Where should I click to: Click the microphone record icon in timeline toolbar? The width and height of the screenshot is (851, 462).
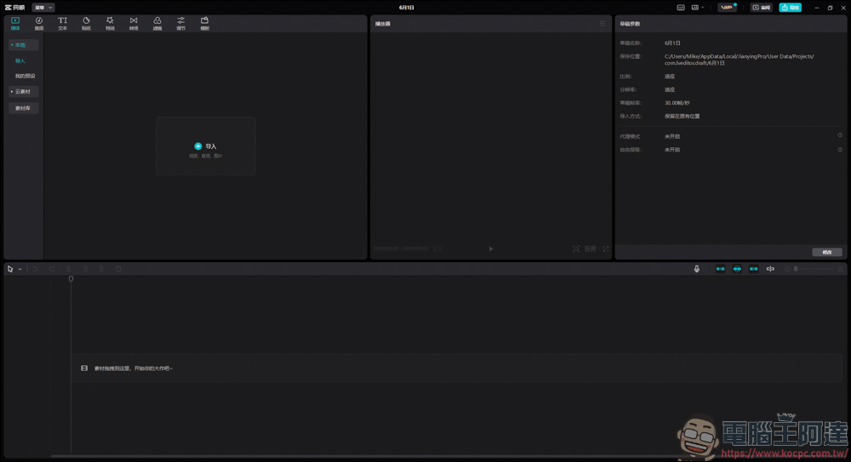tap(696, 269)
